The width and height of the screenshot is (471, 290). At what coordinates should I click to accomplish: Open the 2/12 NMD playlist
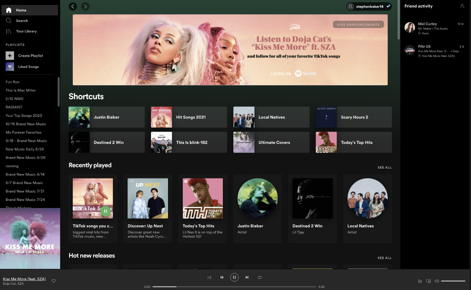14,99
